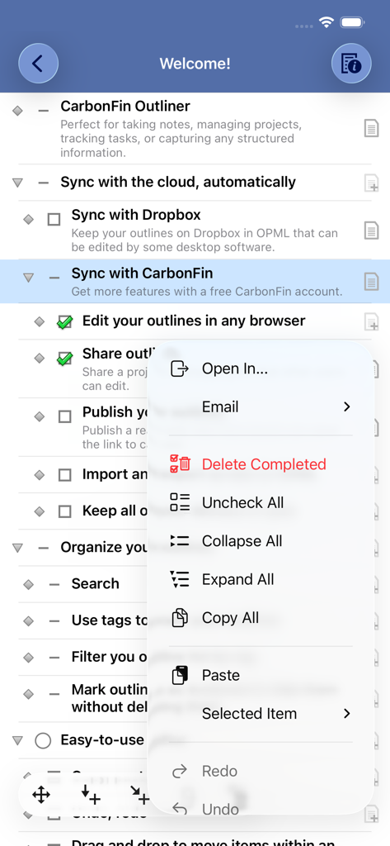Select Expand All menu entry
The height and width of the screenshot is (846, 390).
(261, 579)
